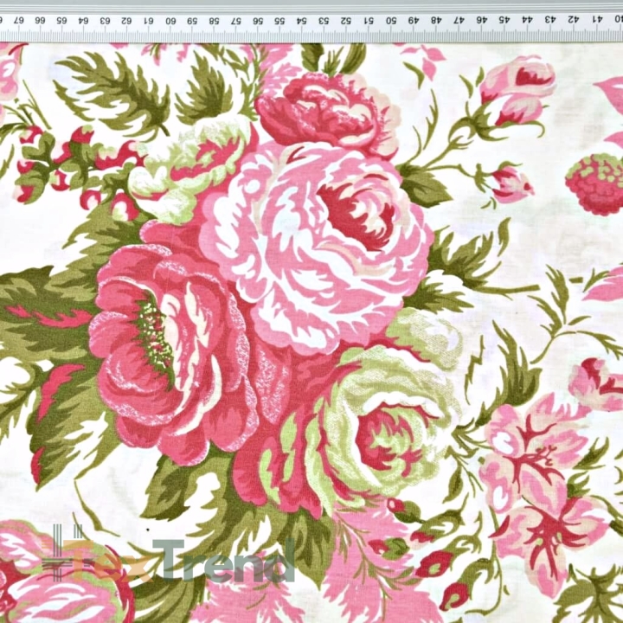The image size is (623, 623).
Task: Click the ruler marking "65"
Action: (x=61, y=20)
